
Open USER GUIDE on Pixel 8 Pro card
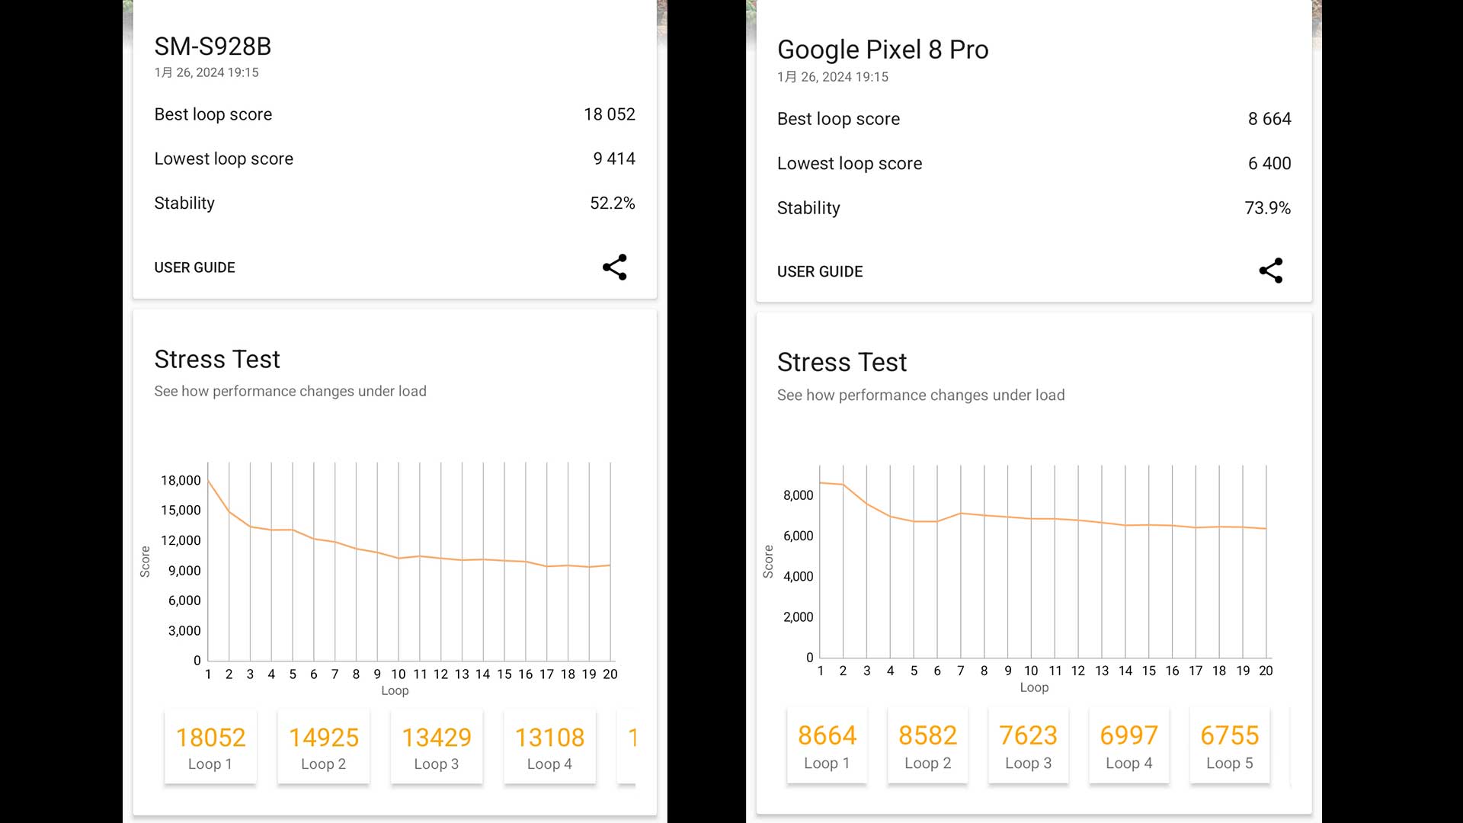(x=819, y=272)
